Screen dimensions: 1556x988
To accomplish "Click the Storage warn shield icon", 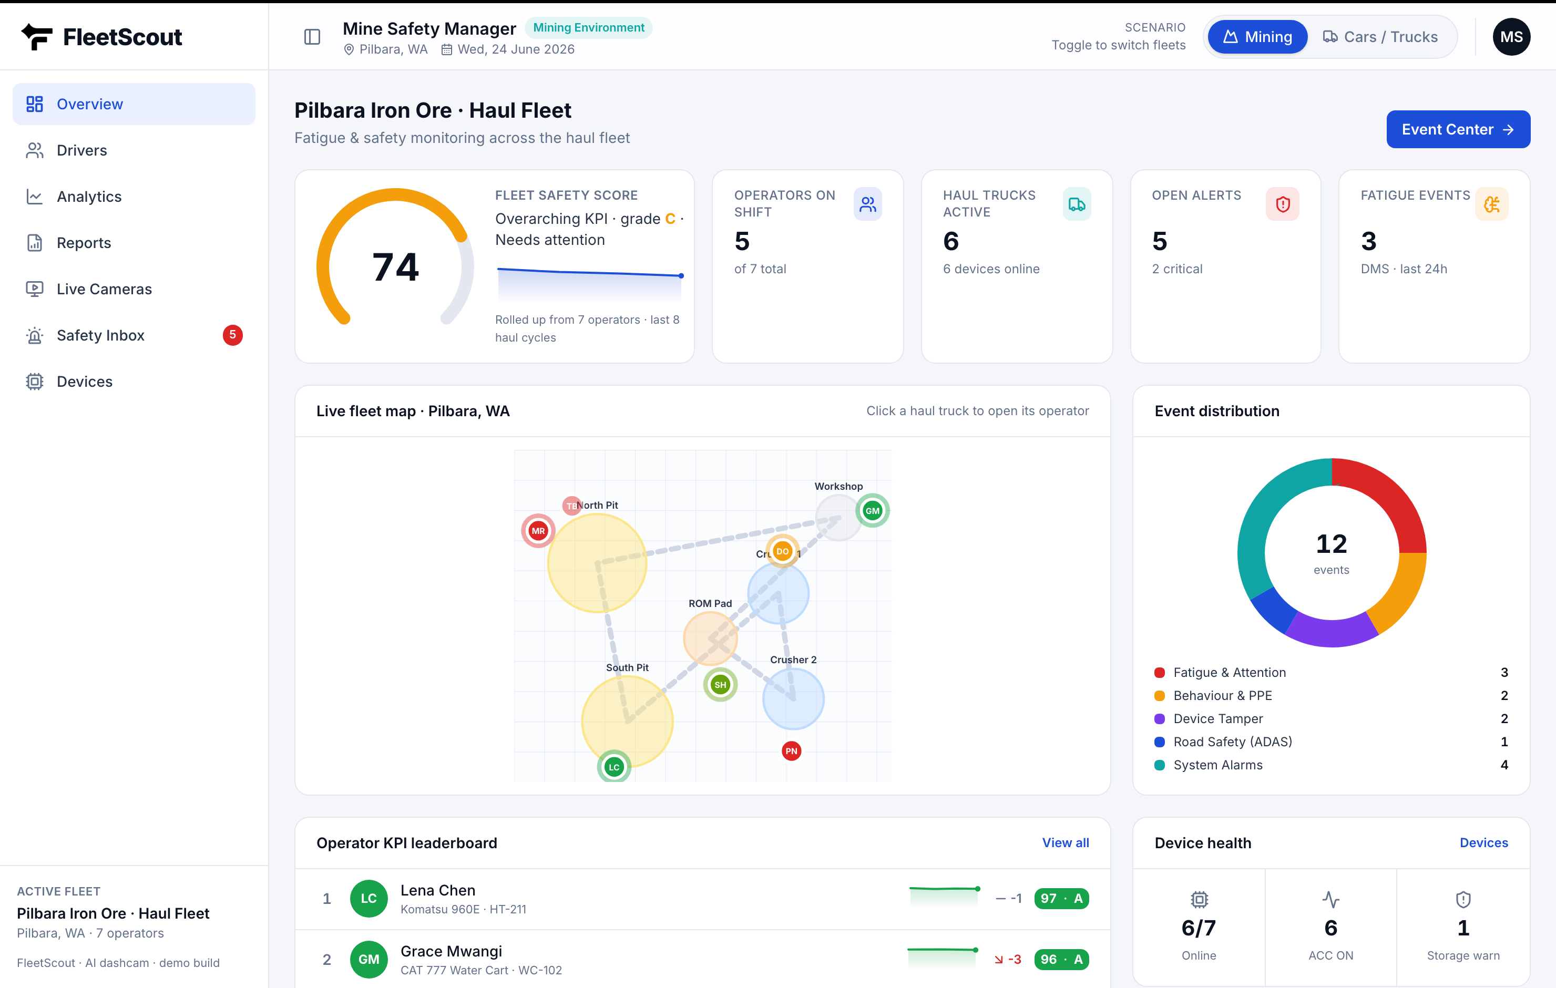I will [1463, 899].
